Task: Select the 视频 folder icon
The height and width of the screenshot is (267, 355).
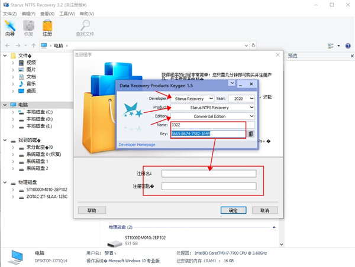Action: (21, 63)
